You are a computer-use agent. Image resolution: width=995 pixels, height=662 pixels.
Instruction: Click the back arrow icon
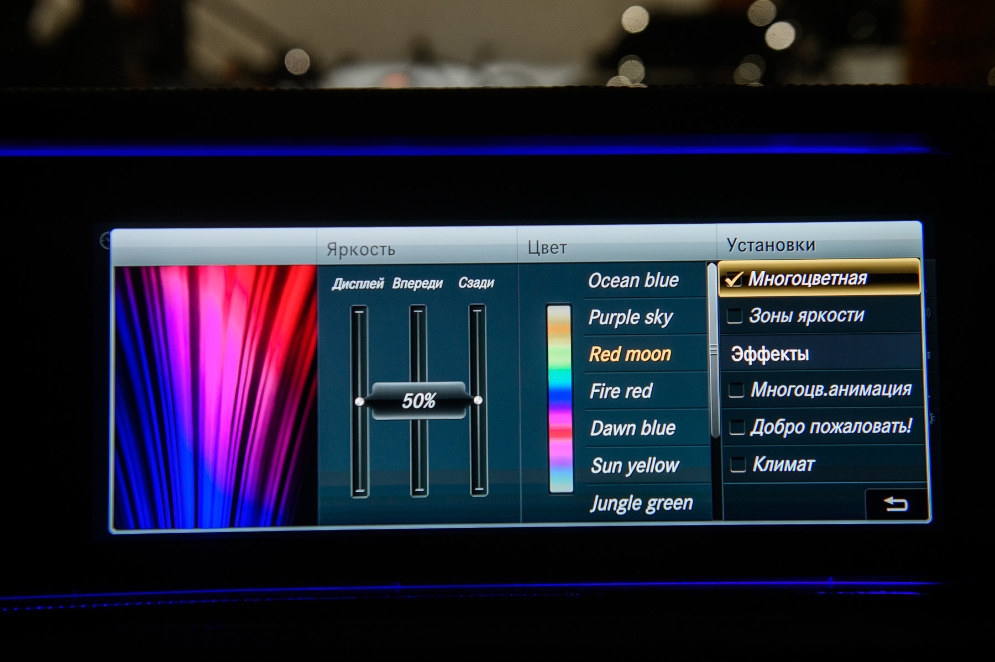895,503
